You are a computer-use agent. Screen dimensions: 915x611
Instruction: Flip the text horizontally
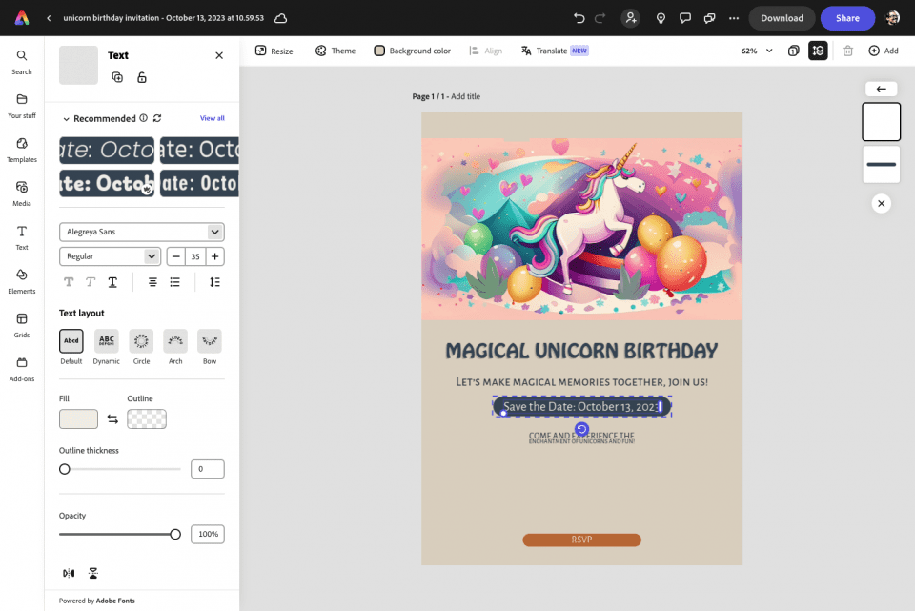(68, 573)
